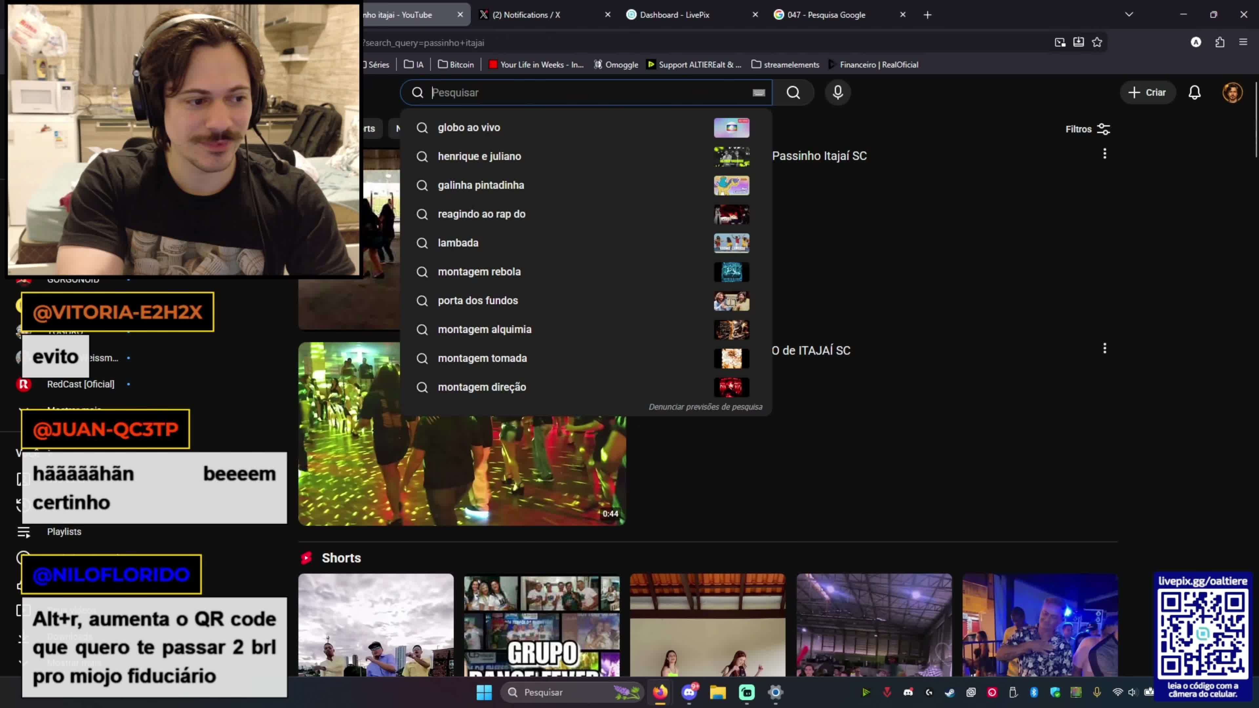Close the Notifications / X tab
1259x708 pixels.
(608, 15)
